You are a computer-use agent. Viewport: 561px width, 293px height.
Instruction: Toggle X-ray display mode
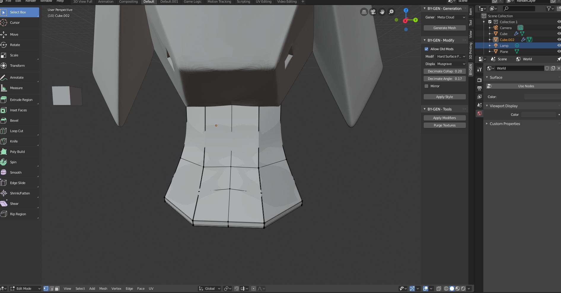(439, 289)
